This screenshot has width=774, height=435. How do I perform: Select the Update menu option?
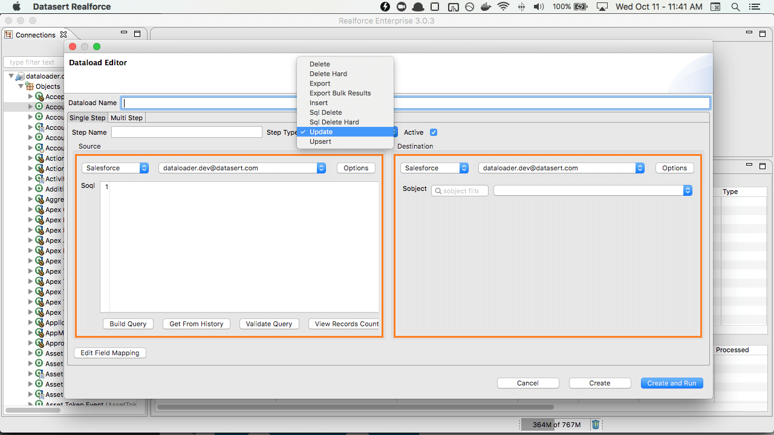(345, 132)
